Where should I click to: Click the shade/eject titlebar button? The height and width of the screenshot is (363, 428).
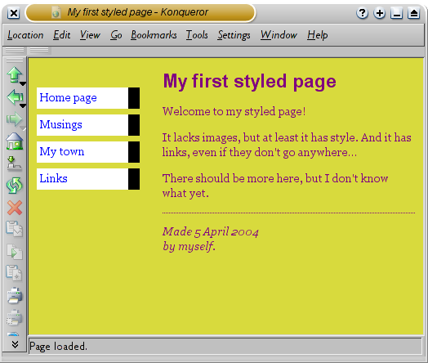tap(414, 13)
